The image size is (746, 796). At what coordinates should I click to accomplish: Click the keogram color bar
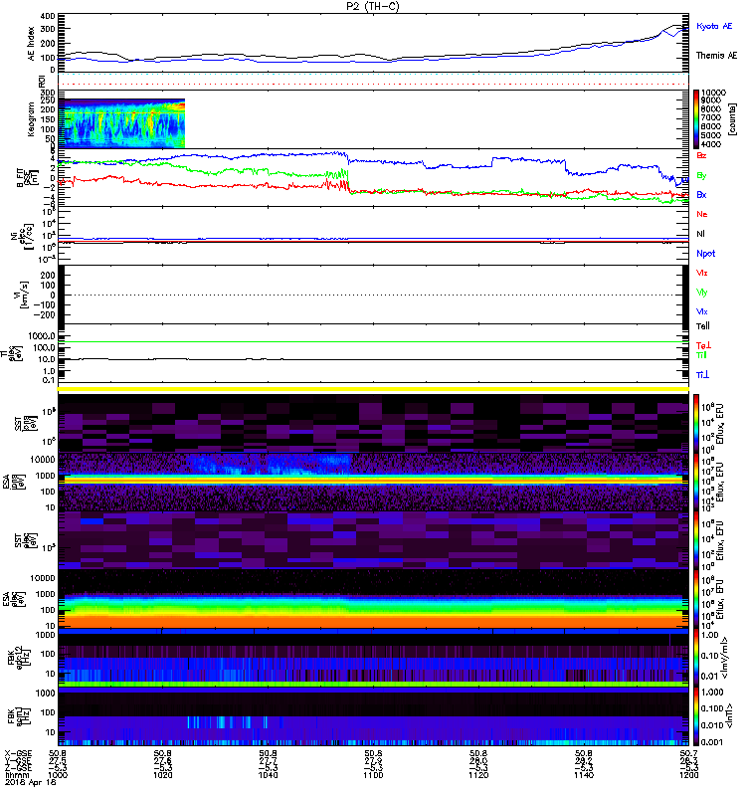coord(696,118)
